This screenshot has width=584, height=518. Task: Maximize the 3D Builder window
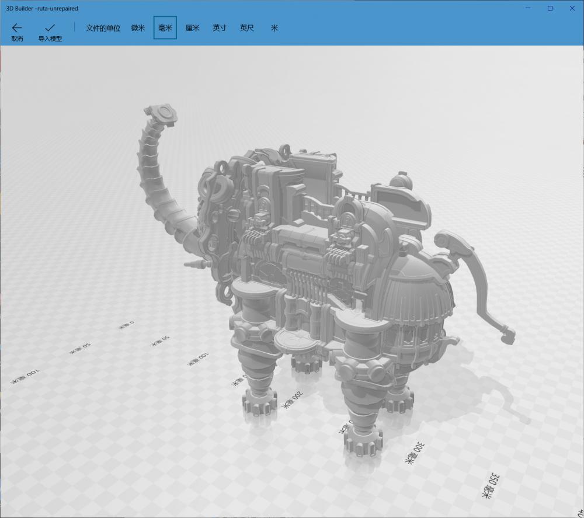pyautogui.click(x=550, y=8)
